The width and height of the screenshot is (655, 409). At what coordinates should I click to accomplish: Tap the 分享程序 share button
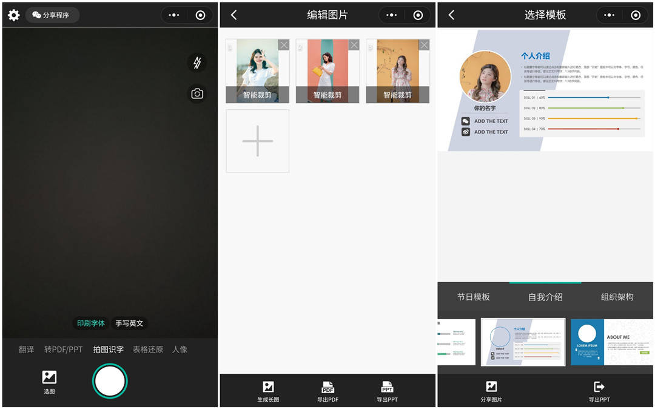52,15
